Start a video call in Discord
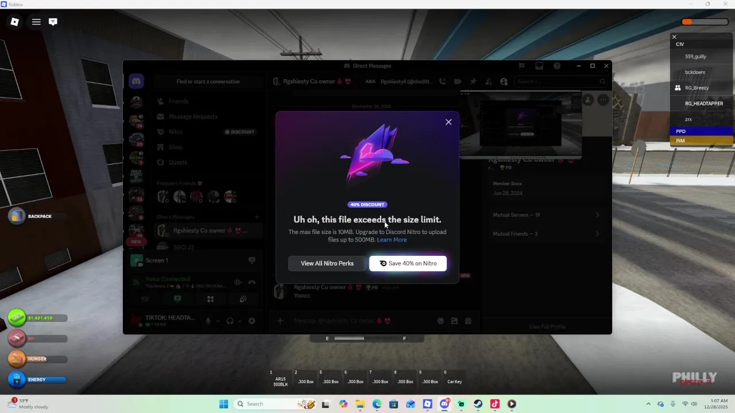The image size is (735, 413). (458, 81)
